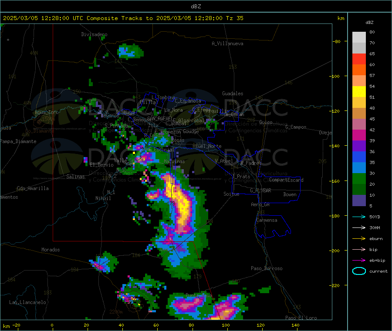
Task: Click the 'Atuel_Norte' map label
Action: pyautogui.click(x=207, y=146)
